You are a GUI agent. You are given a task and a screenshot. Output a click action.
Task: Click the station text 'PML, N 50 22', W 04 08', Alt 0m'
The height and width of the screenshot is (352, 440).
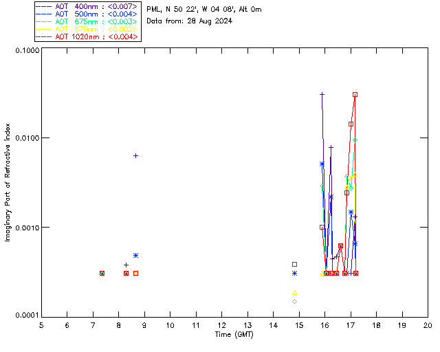204,10
